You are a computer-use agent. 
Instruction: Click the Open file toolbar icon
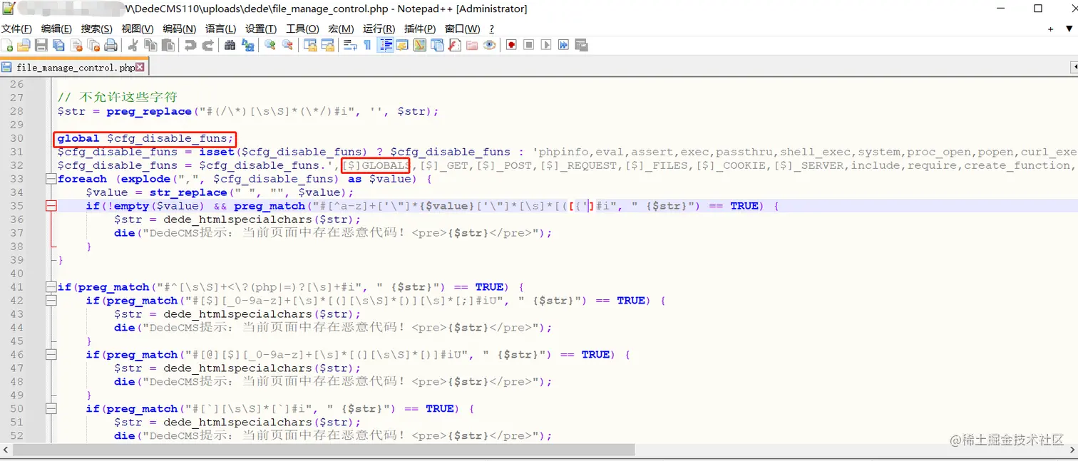pyautogui.click(x=24, y=45)
